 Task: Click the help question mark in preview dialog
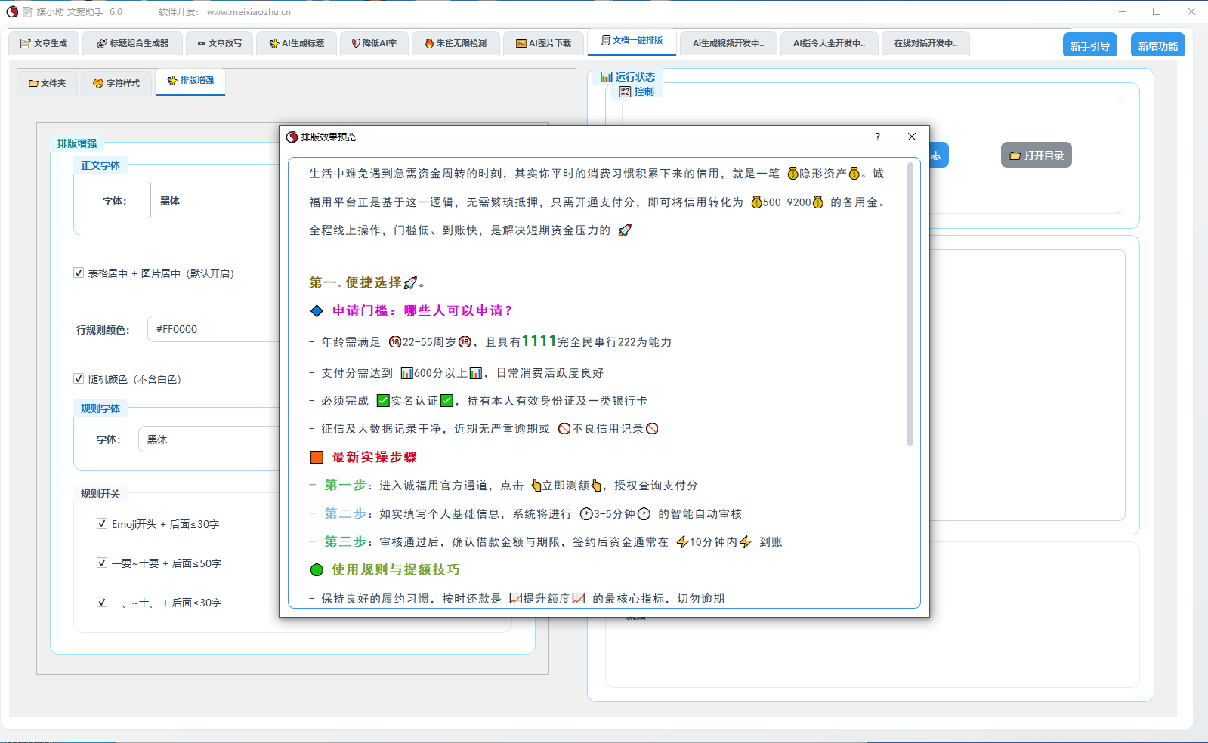pyautogui.click(x=877, y=137)
